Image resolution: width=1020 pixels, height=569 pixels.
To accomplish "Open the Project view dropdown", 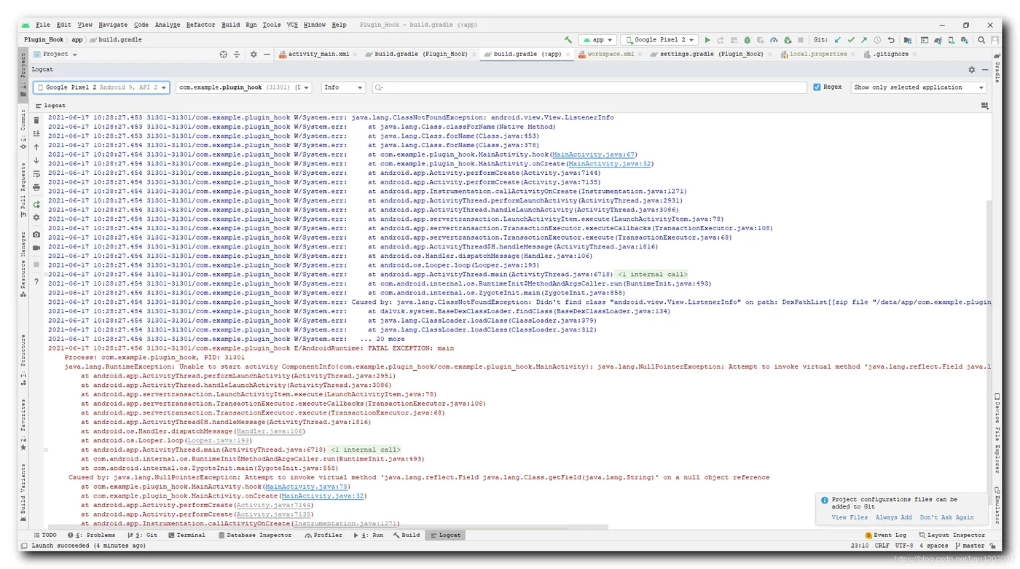I will pyautogui.click(x=60, y=55).
